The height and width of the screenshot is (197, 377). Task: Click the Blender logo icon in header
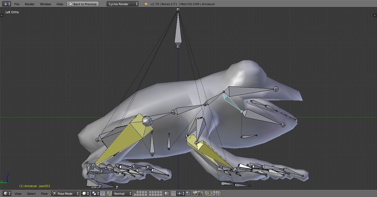coord(146,4)
